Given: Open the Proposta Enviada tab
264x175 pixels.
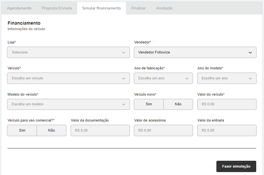Looking at the screenshot, I should pyautogui.click(x=57, y=8).
